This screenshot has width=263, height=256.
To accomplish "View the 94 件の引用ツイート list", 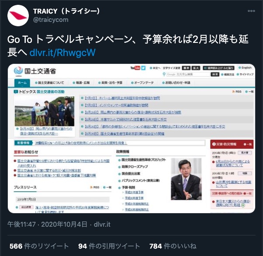I will tap(109, 246).
